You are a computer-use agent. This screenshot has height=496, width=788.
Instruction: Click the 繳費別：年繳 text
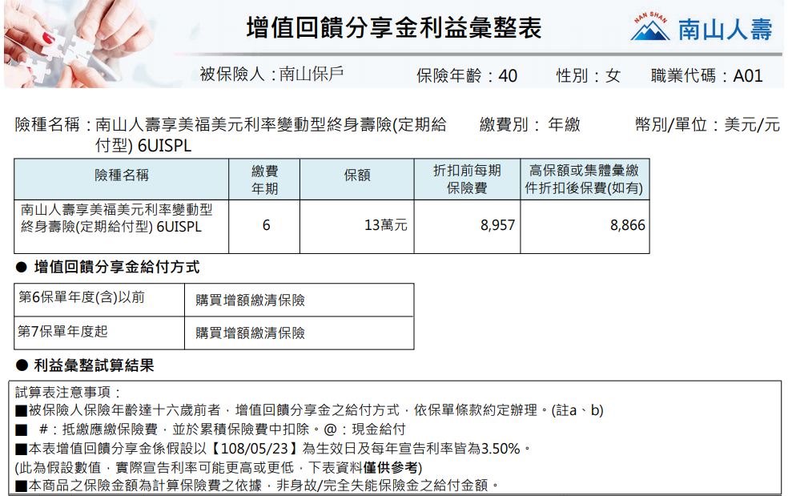[529, 124]
